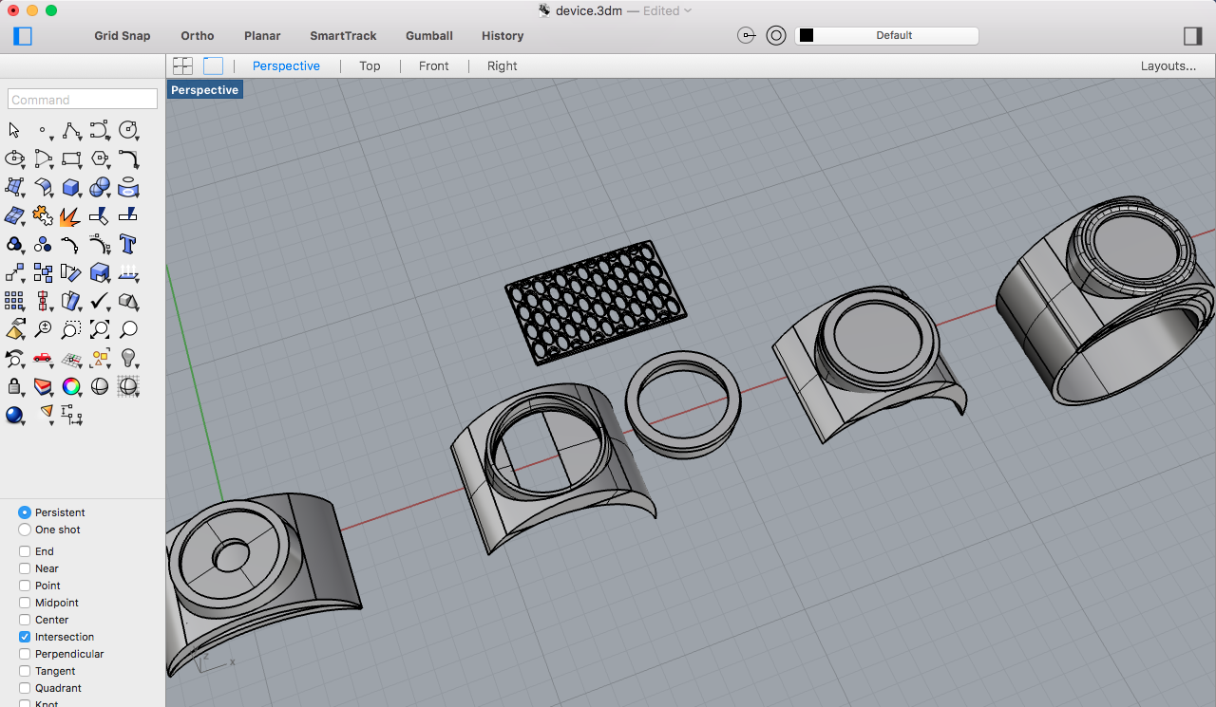Switch to the Top viewport tab
This screenshot has height=707, width=1216.
pyautogui.click(x=370, y=65)
